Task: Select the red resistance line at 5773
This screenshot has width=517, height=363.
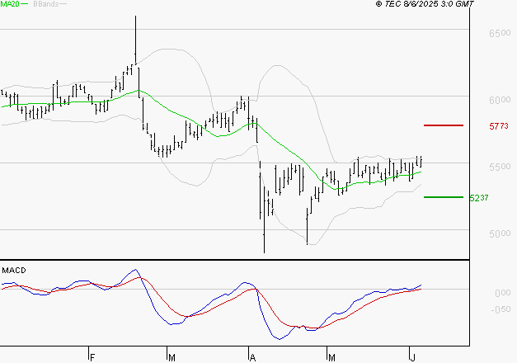Action: click(444, 125)
